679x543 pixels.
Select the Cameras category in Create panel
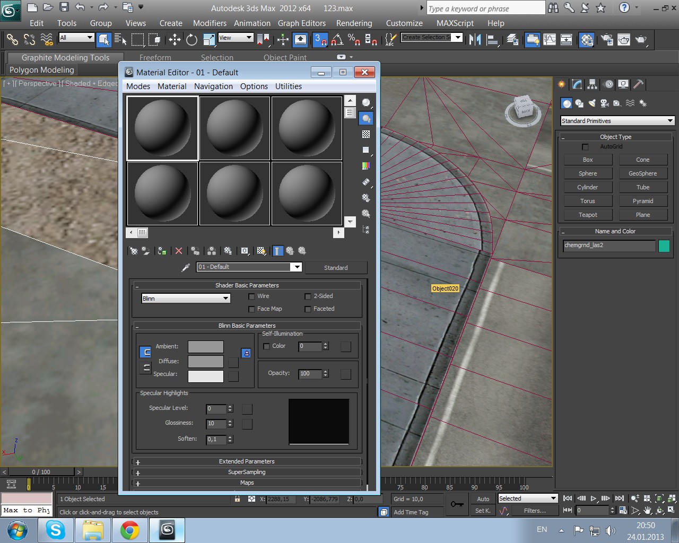604,103
